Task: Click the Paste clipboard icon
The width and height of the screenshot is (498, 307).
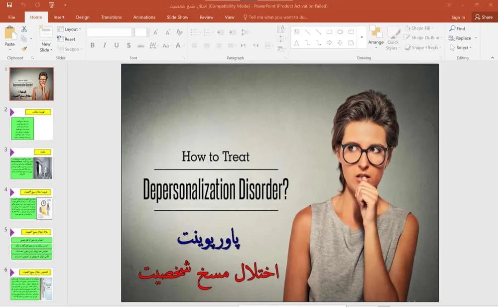Action: click(x=10, y=33)
